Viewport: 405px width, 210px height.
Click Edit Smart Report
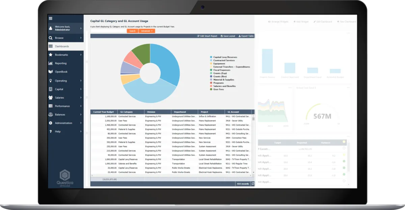pyautogui.click(x=207, y=36)
